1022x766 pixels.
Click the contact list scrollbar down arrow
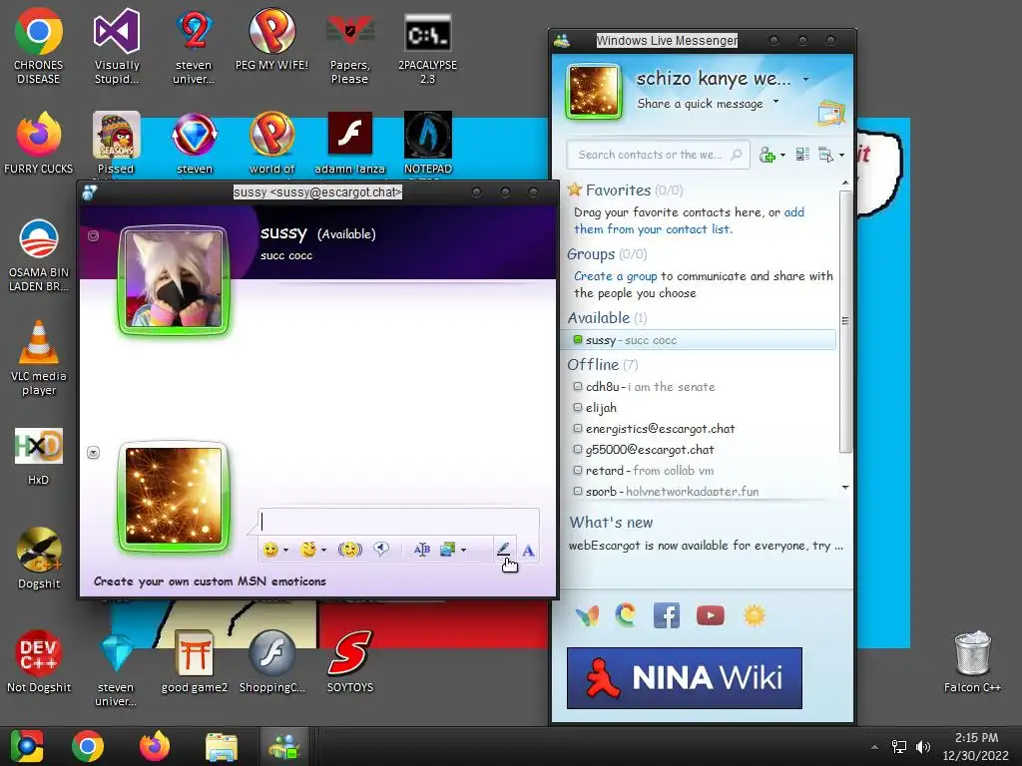845,487
